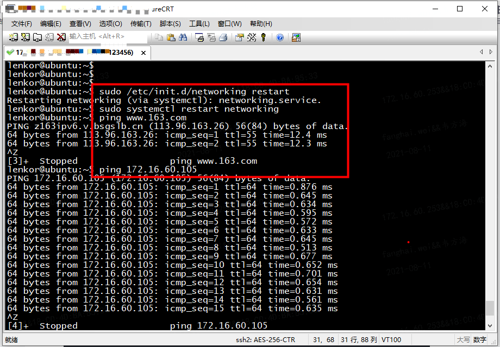The width and height of the screenshot is (500, 347).
Task: Click the 'icmp_seq=15' ping output line
Action: point(173,309)
